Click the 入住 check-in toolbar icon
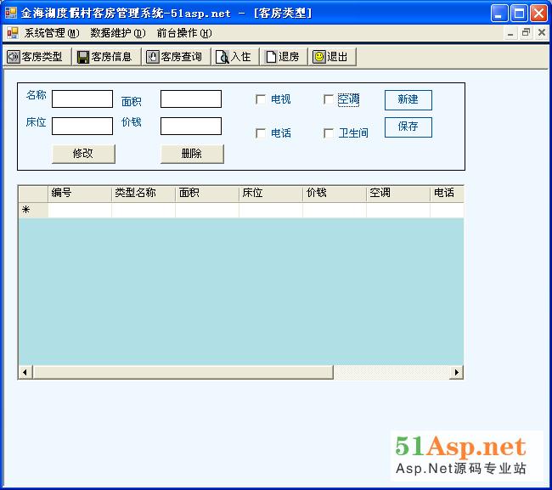This screenshot has height=490, width=552. click(222, 57)
